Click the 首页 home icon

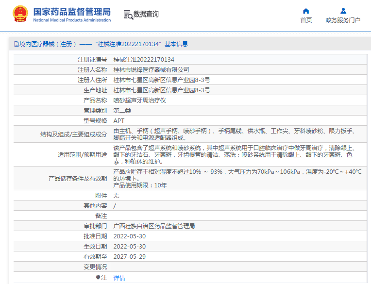(306, 11)
